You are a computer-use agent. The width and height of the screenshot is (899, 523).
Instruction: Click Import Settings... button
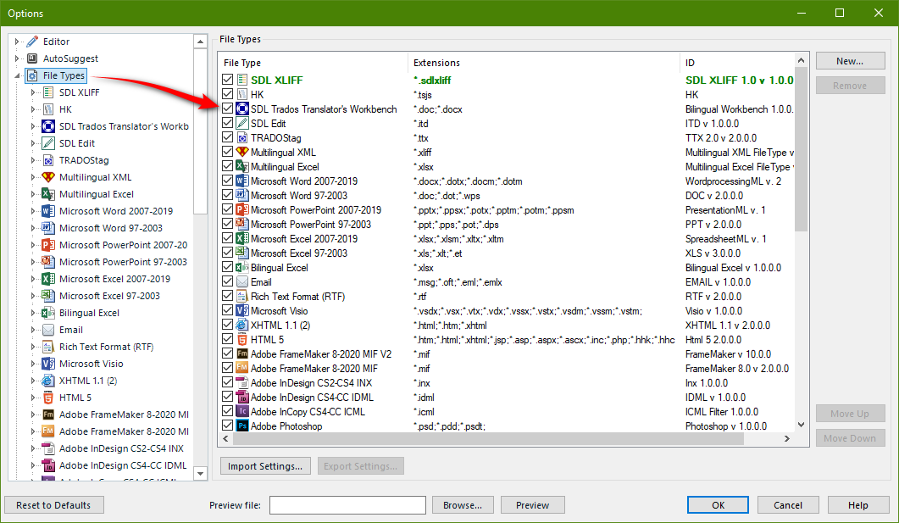[265, 466]
